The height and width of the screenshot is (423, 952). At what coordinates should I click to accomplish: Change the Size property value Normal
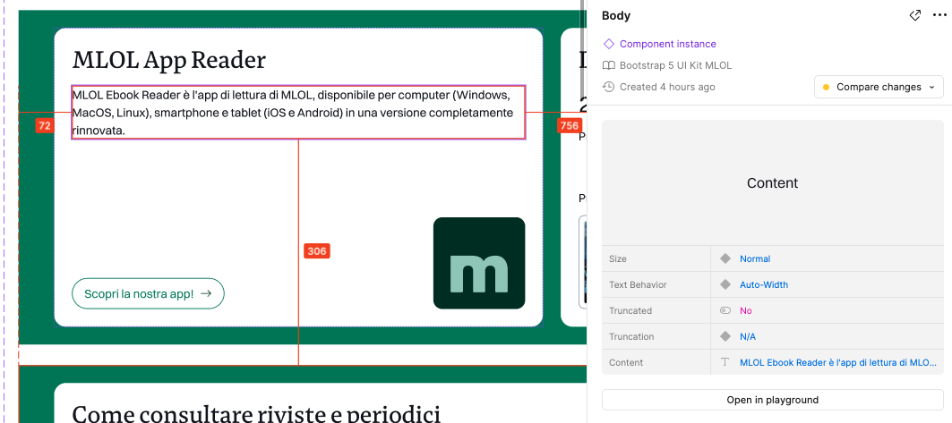pyautogui.click(x=755, y=258)
